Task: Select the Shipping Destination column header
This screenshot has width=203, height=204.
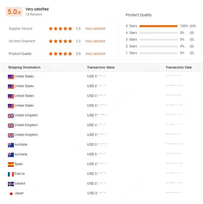Action: click(24, 67)
